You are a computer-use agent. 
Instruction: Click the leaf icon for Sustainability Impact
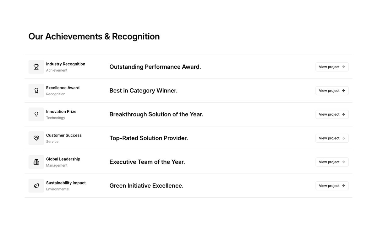[x=36, y=186]
